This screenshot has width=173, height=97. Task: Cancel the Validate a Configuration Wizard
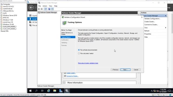click(x=136, y=70)
